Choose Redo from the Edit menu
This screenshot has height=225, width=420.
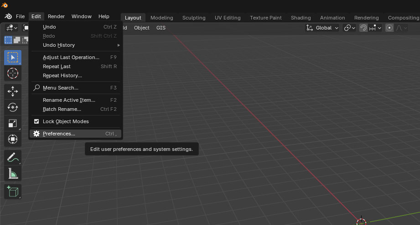click(x=76, y=36)
